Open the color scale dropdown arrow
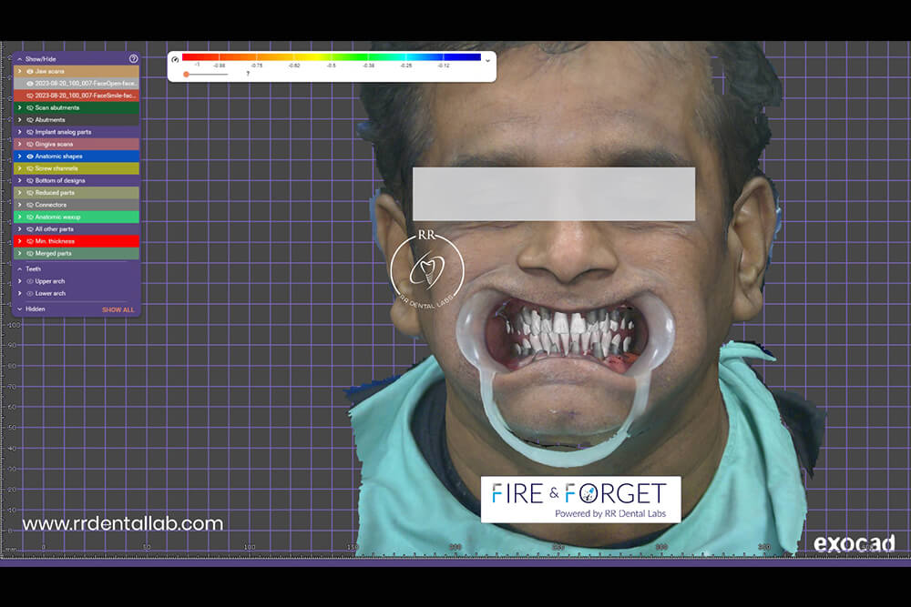This screenshot has width=911, height=607. (x=487, y=60)
